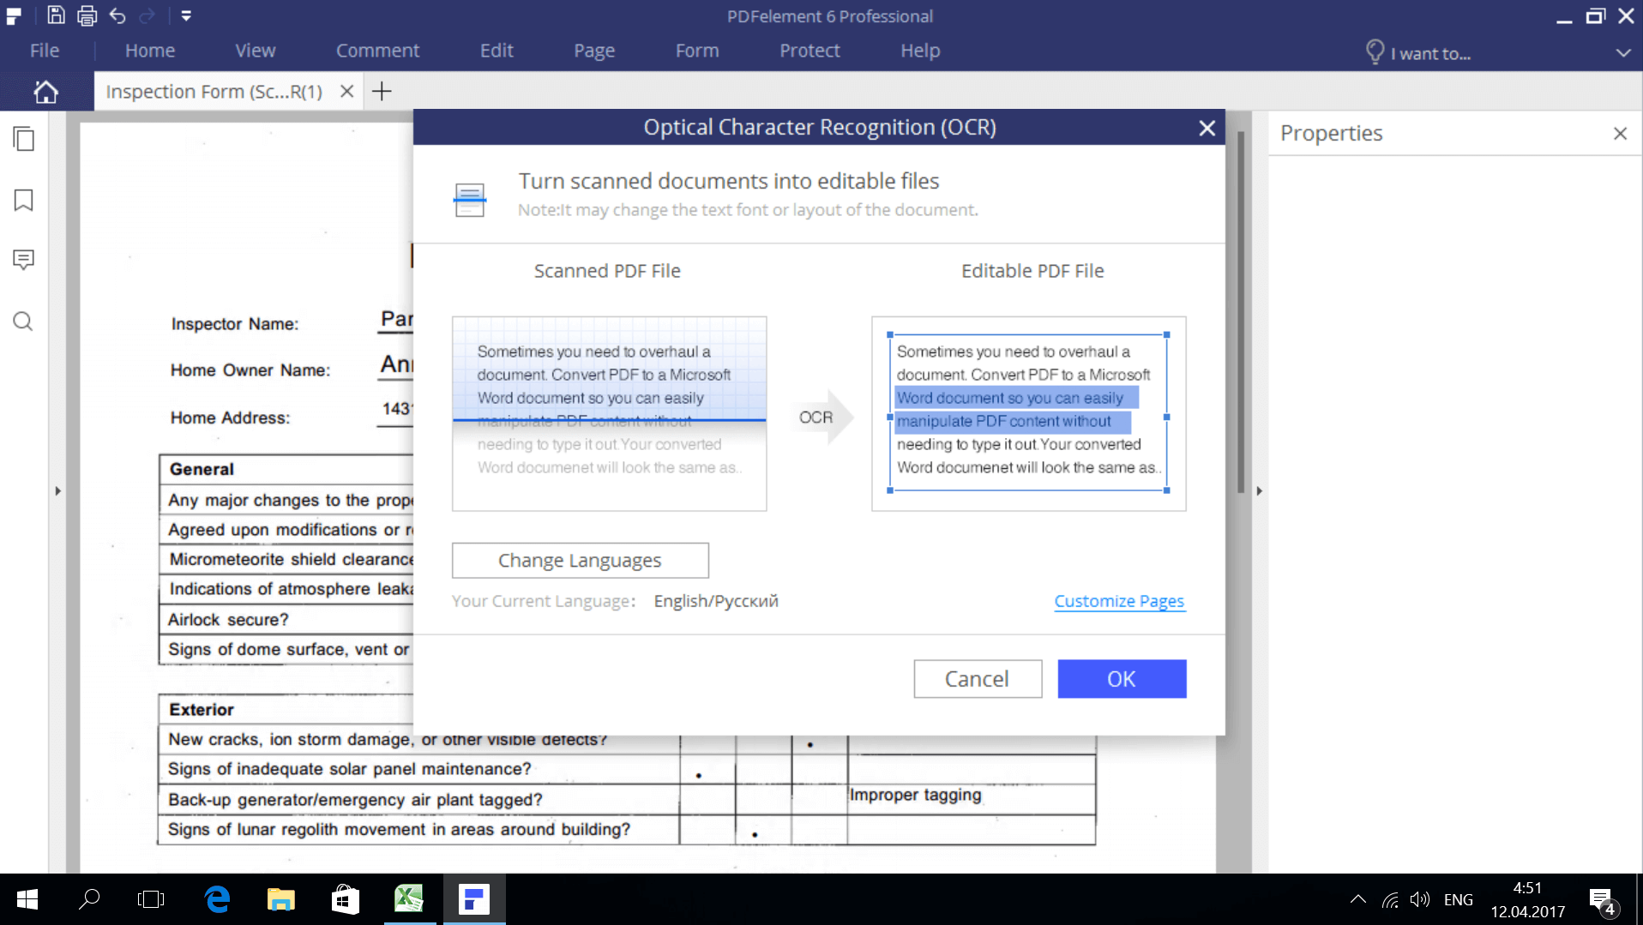Viewport: 1643px width, 925px height.
Task: Confirm OCR settings with OK
Action: (x=1121, y=678)
